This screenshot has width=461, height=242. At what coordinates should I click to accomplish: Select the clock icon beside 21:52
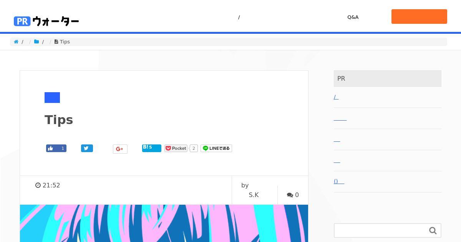coord(38,185)
